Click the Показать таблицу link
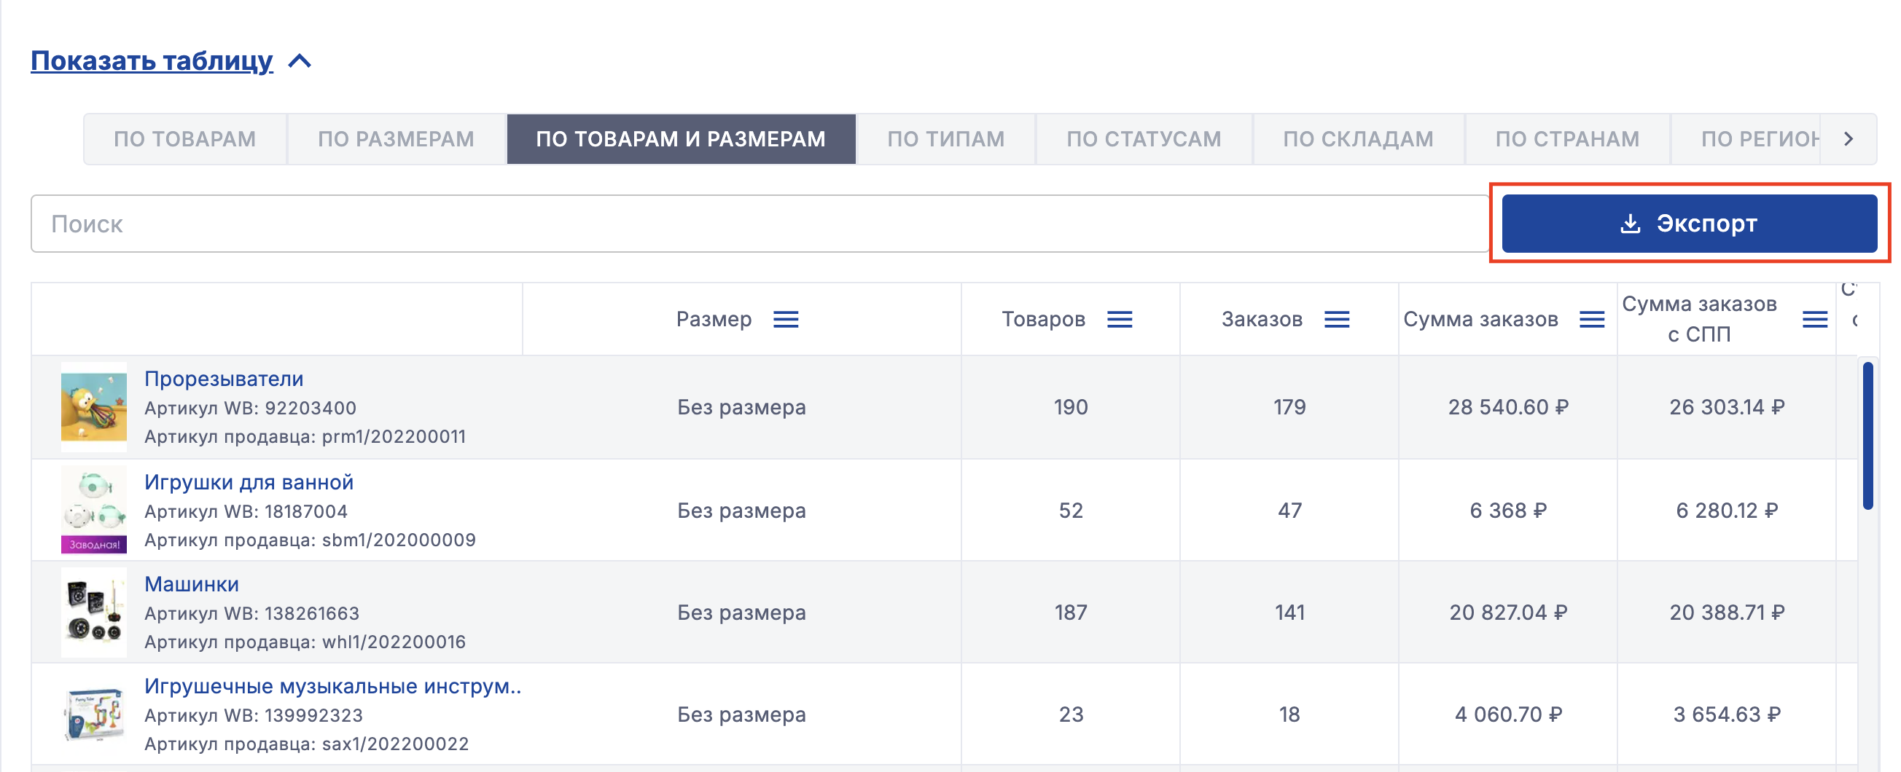 152,60
